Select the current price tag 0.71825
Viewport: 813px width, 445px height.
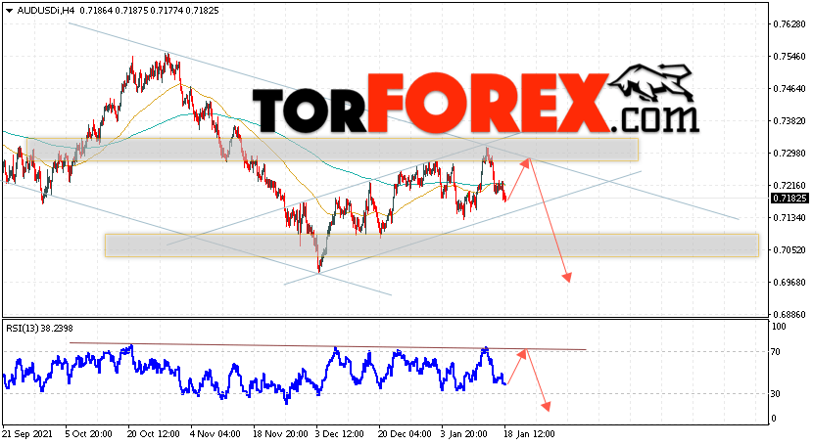click(x=789, y=199)
